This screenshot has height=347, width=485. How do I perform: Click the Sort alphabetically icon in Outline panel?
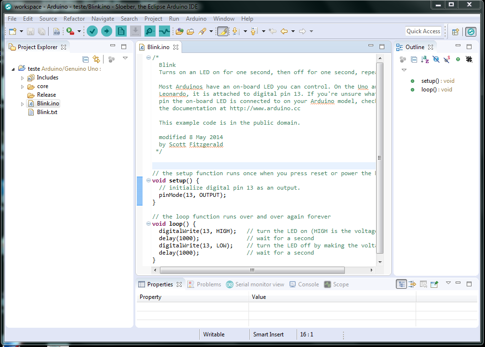(x=425, y=59)
